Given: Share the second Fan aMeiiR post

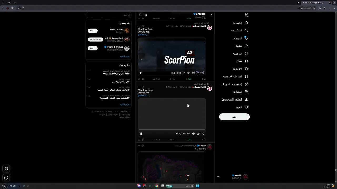Looking at the screenshot, I should click(139, 140).
